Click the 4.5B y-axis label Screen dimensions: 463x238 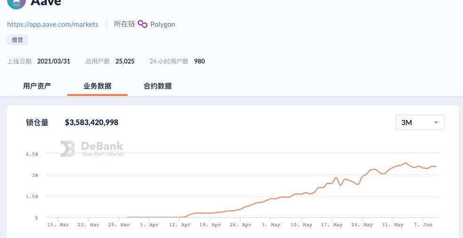click(x=32, y=154)
